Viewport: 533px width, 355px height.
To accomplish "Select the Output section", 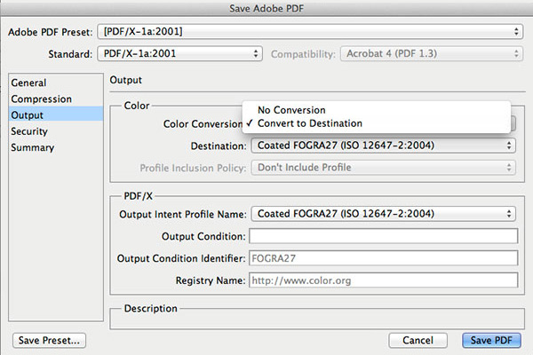I will [x=56, y=115].
